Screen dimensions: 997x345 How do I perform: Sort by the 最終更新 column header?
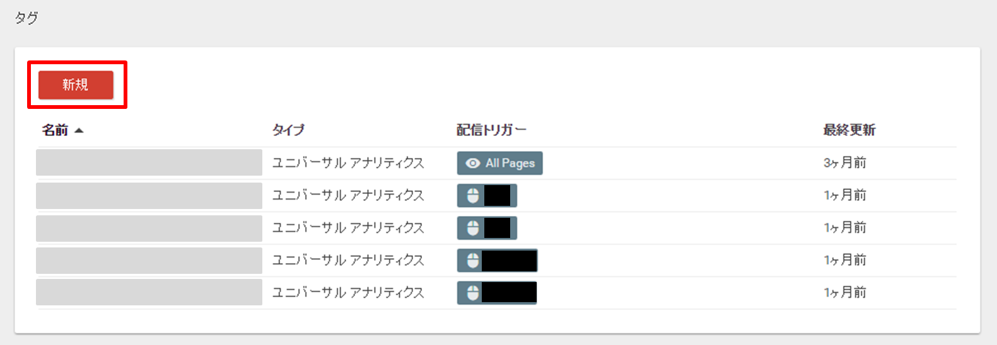click(849, 130)
